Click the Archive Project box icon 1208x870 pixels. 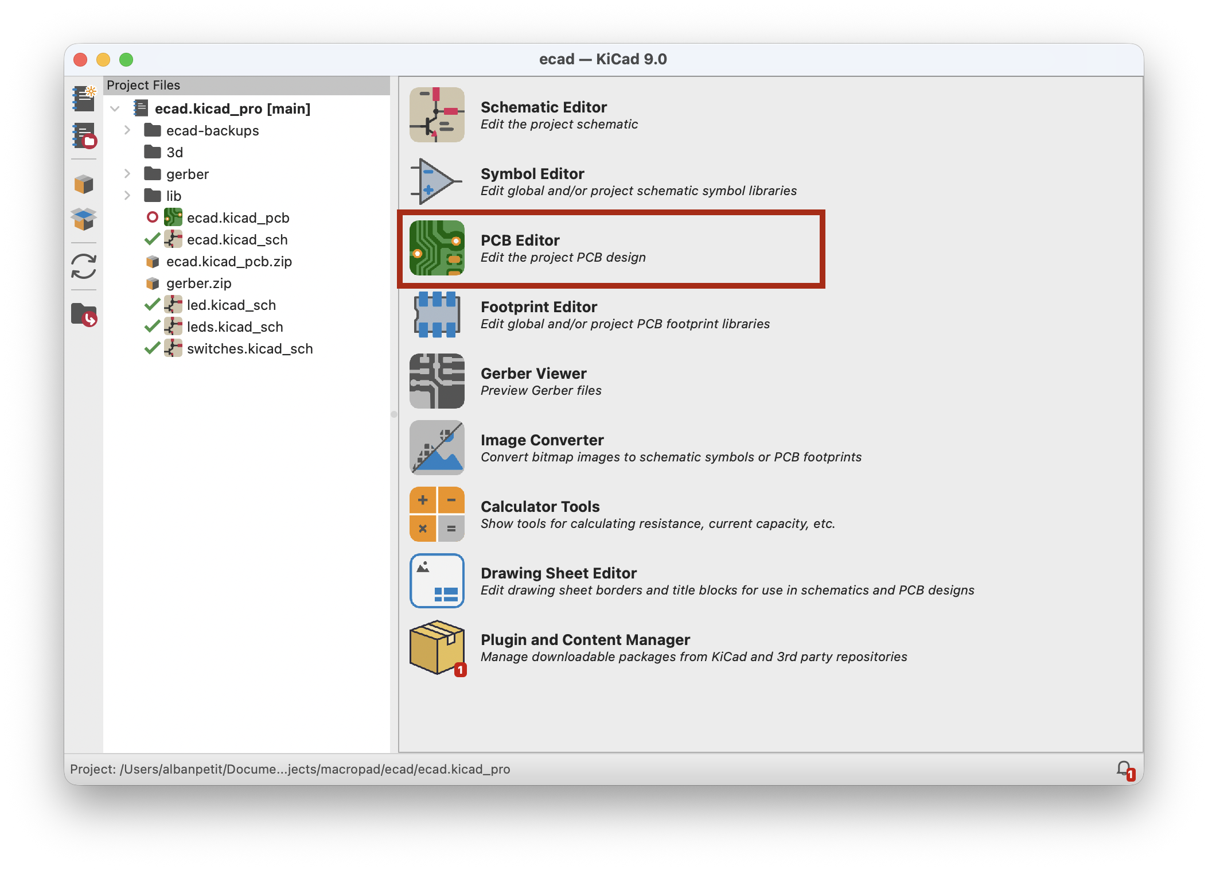pos(84,184)
